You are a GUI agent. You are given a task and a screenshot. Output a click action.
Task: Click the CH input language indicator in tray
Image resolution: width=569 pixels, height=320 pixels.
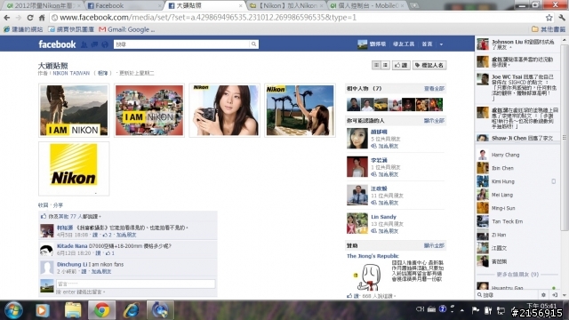(x=420, y=309)
